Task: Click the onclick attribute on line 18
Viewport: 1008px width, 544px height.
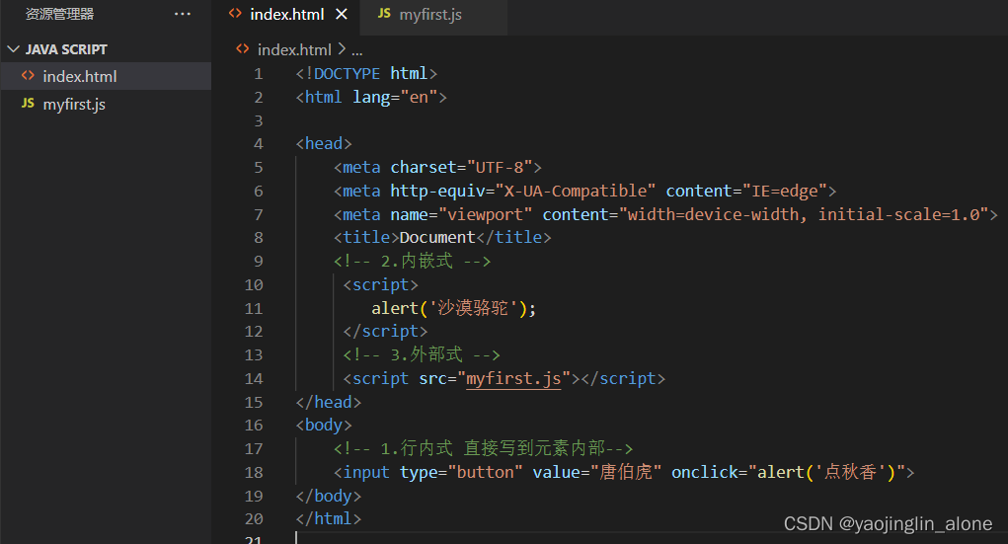Action: tap(705, 473)
